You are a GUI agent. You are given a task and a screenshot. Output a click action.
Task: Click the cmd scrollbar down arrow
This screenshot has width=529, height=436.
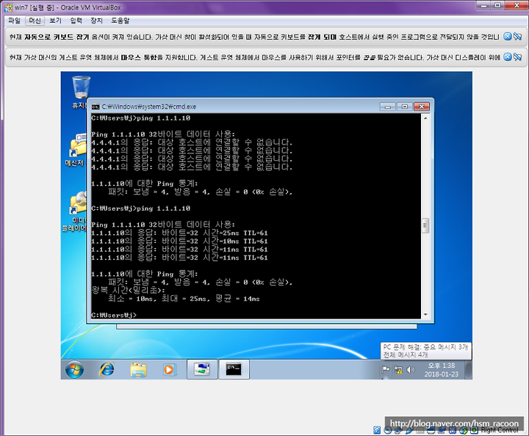tap(425, 314)
